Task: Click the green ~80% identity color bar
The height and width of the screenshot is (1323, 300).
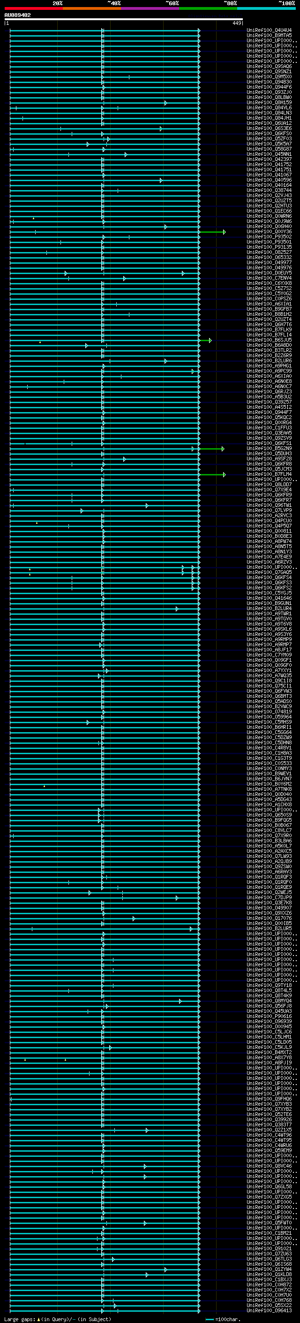Action: pyautogui.click(x=208, y=8)
